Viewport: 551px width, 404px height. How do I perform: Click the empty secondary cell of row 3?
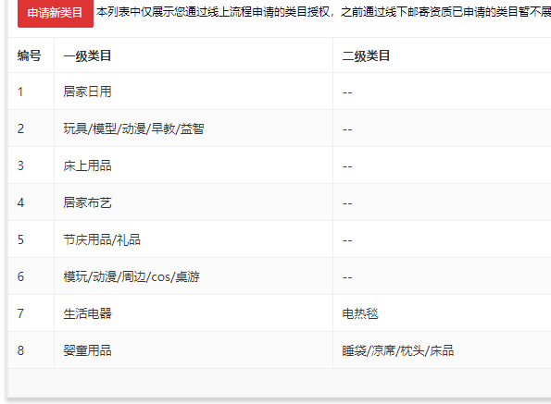[x=442, y=165]
